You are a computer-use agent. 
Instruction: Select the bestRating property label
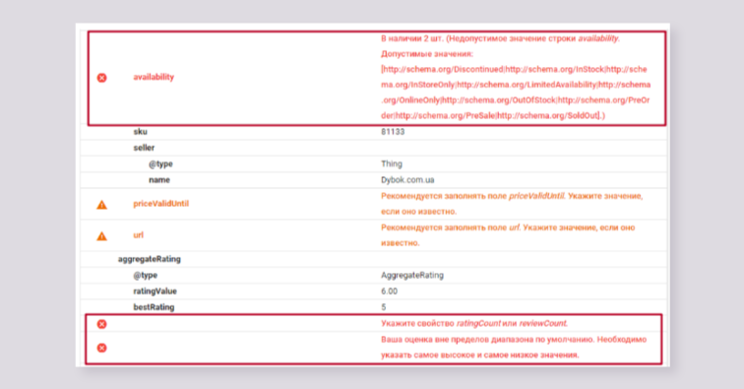coord(154,307)
